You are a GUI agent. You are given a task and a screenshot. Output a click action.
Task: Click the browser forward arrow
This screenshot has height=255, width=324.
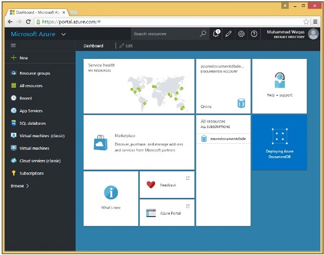19,22
